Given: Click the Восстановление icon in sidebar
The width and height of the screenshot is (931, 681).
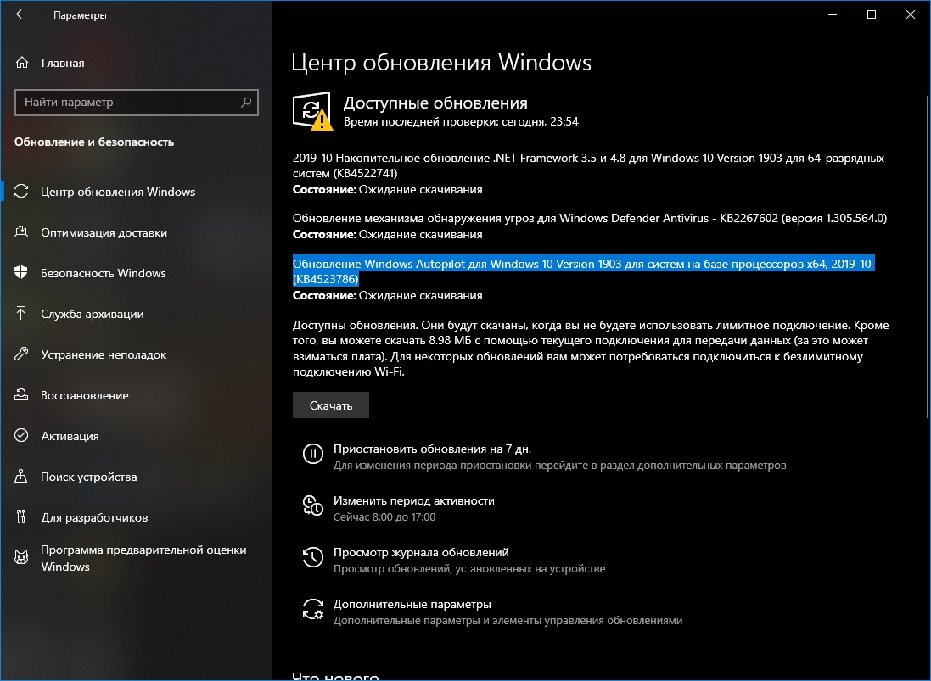Looking at the screenshot, I should (21, 394).
